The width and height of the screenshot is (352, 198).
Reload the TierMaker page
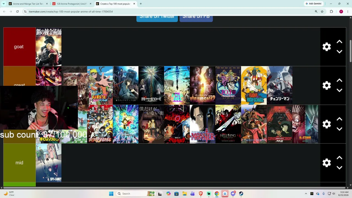(x=17, y=12)
